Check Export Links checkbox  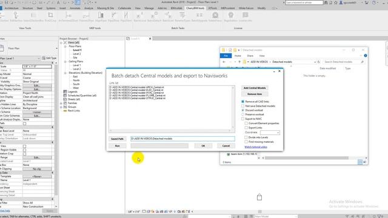tap(246, 128)
